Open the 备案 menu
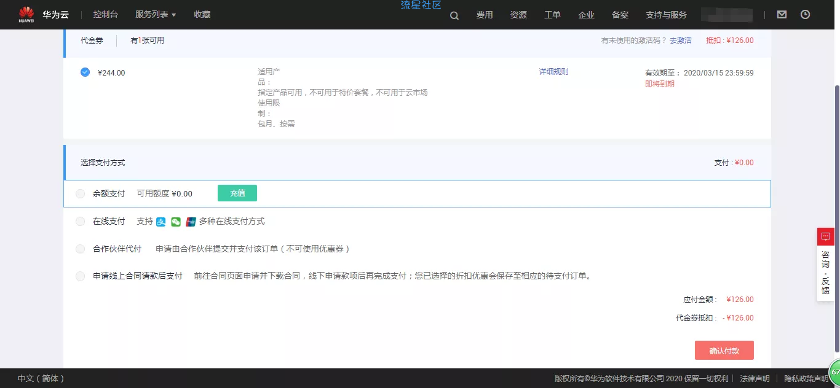The height and width of the screenshot is (388, 840). [620, 15]
